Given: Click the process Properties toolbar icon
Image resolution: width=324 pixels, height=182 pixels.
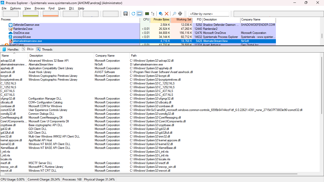Looking at the screenshot, I should [161, 14].
